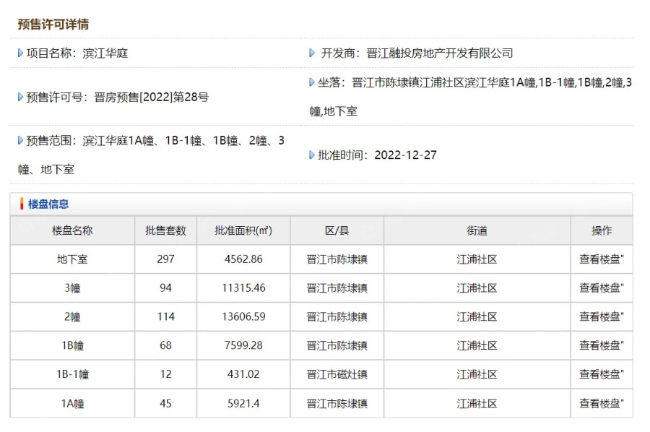650x432 pixels.
Task: Click the 45 units count cell
Action: (166, 403)
